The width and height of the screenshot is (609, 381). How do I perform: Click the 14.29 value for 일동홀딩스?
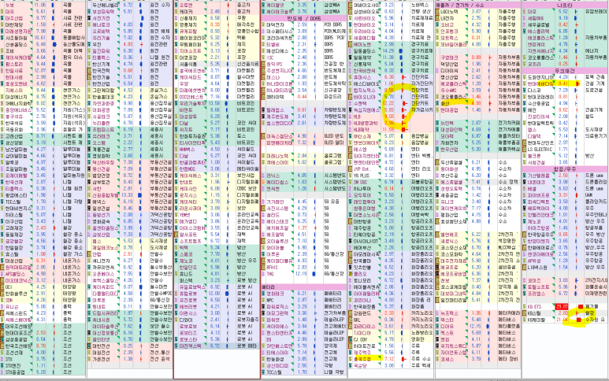(388, 51)
